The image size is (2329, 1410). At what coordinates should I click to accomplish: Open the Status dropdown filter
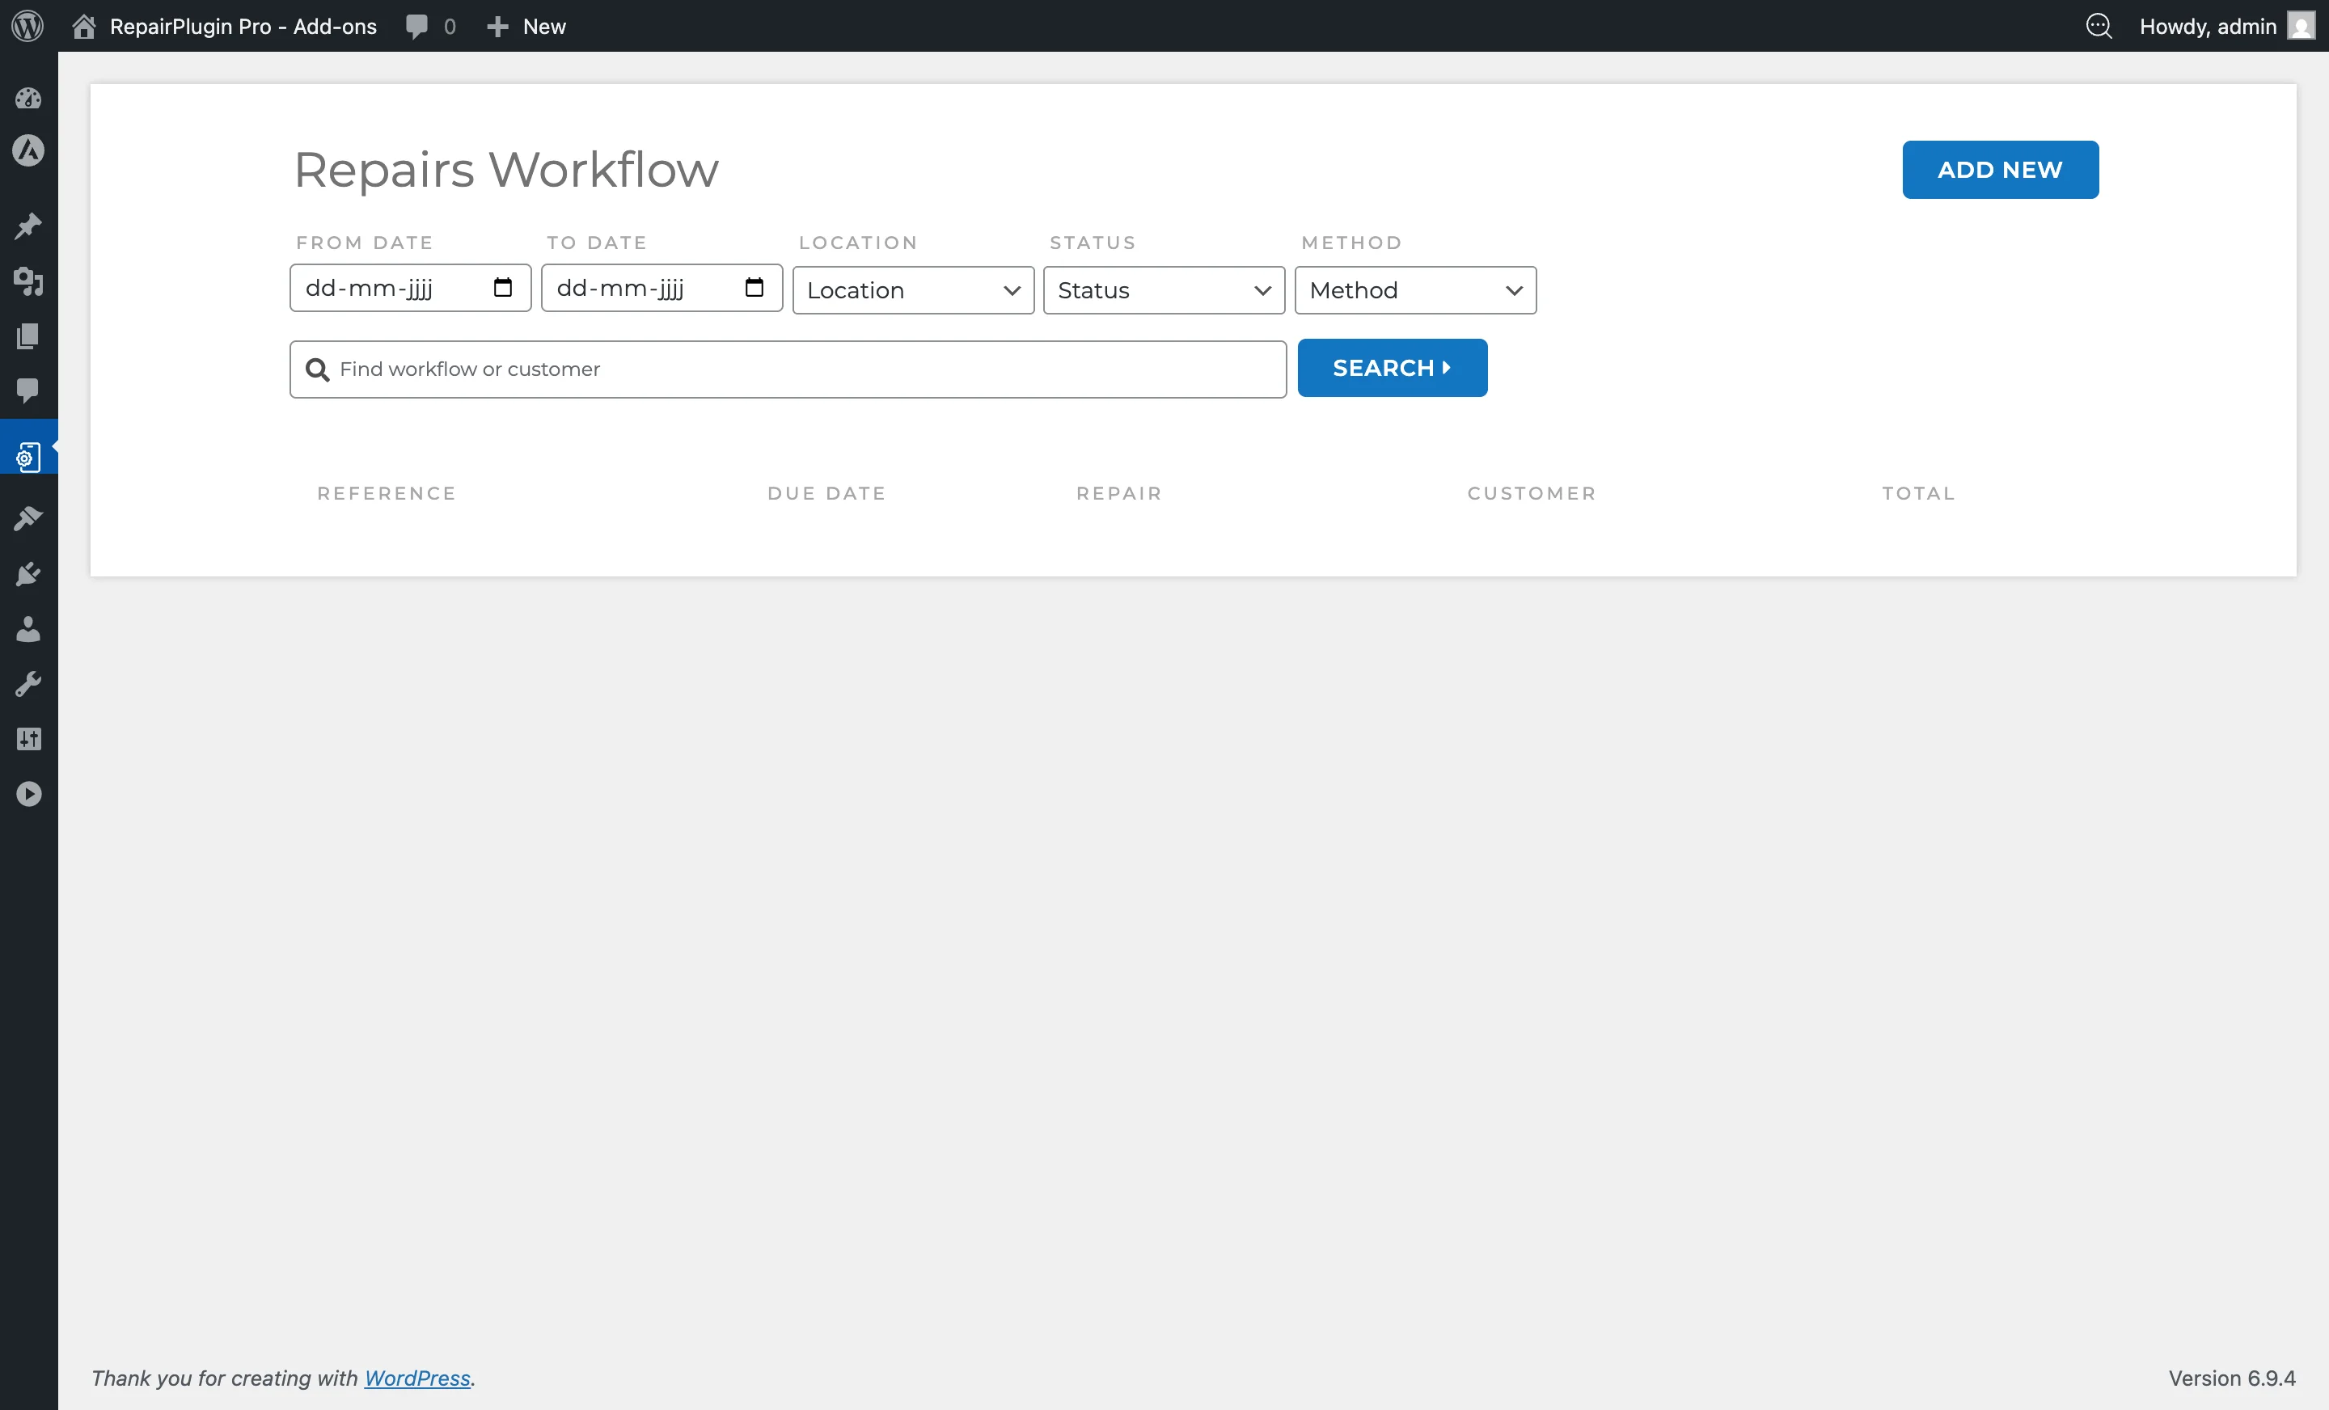click(x=1163, y=290)
